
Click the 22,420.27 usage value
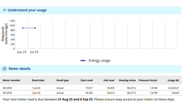pos(173,88)
